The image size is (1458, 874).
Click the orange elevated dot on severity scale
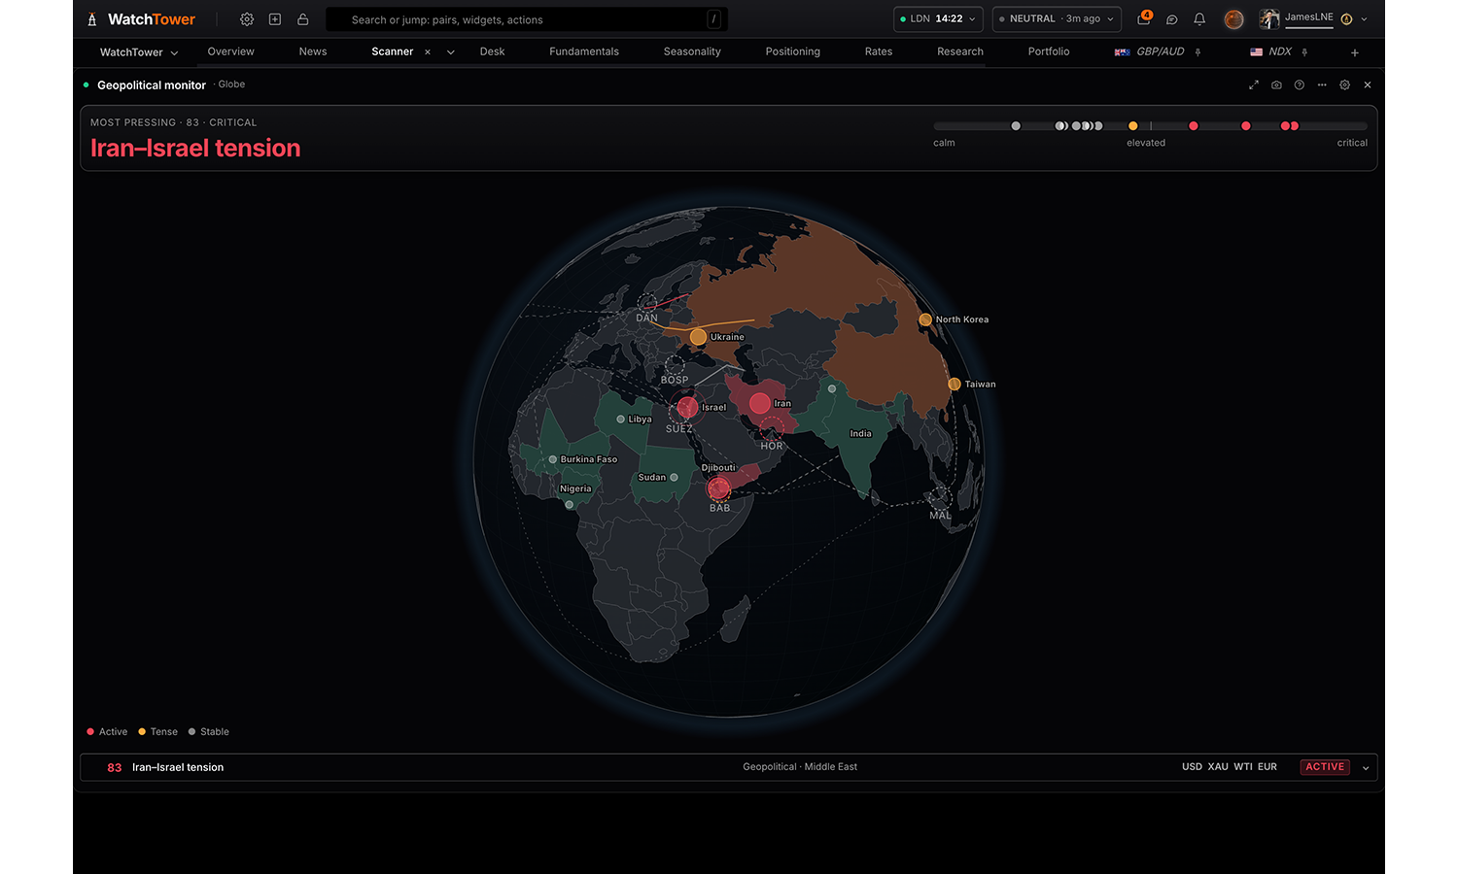pyautogui.click(x=1132, y=126)
